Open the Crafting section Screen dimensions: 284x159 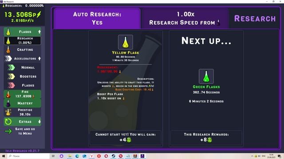[x=23, y=49]
